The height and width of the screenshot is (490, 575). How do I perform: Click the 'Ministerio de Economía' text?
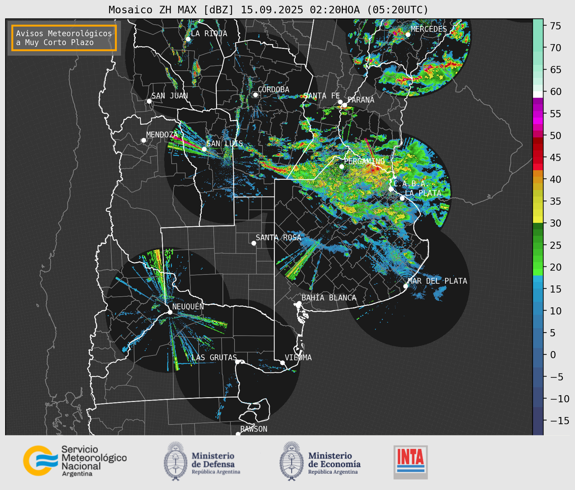pos(334,460)
